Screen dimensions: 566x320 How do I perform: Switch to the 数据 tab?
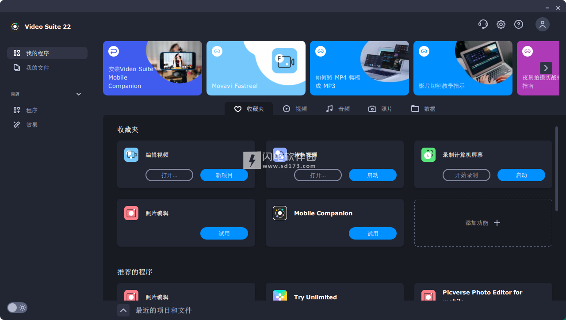pyautogui.click(x=424, y=109)
